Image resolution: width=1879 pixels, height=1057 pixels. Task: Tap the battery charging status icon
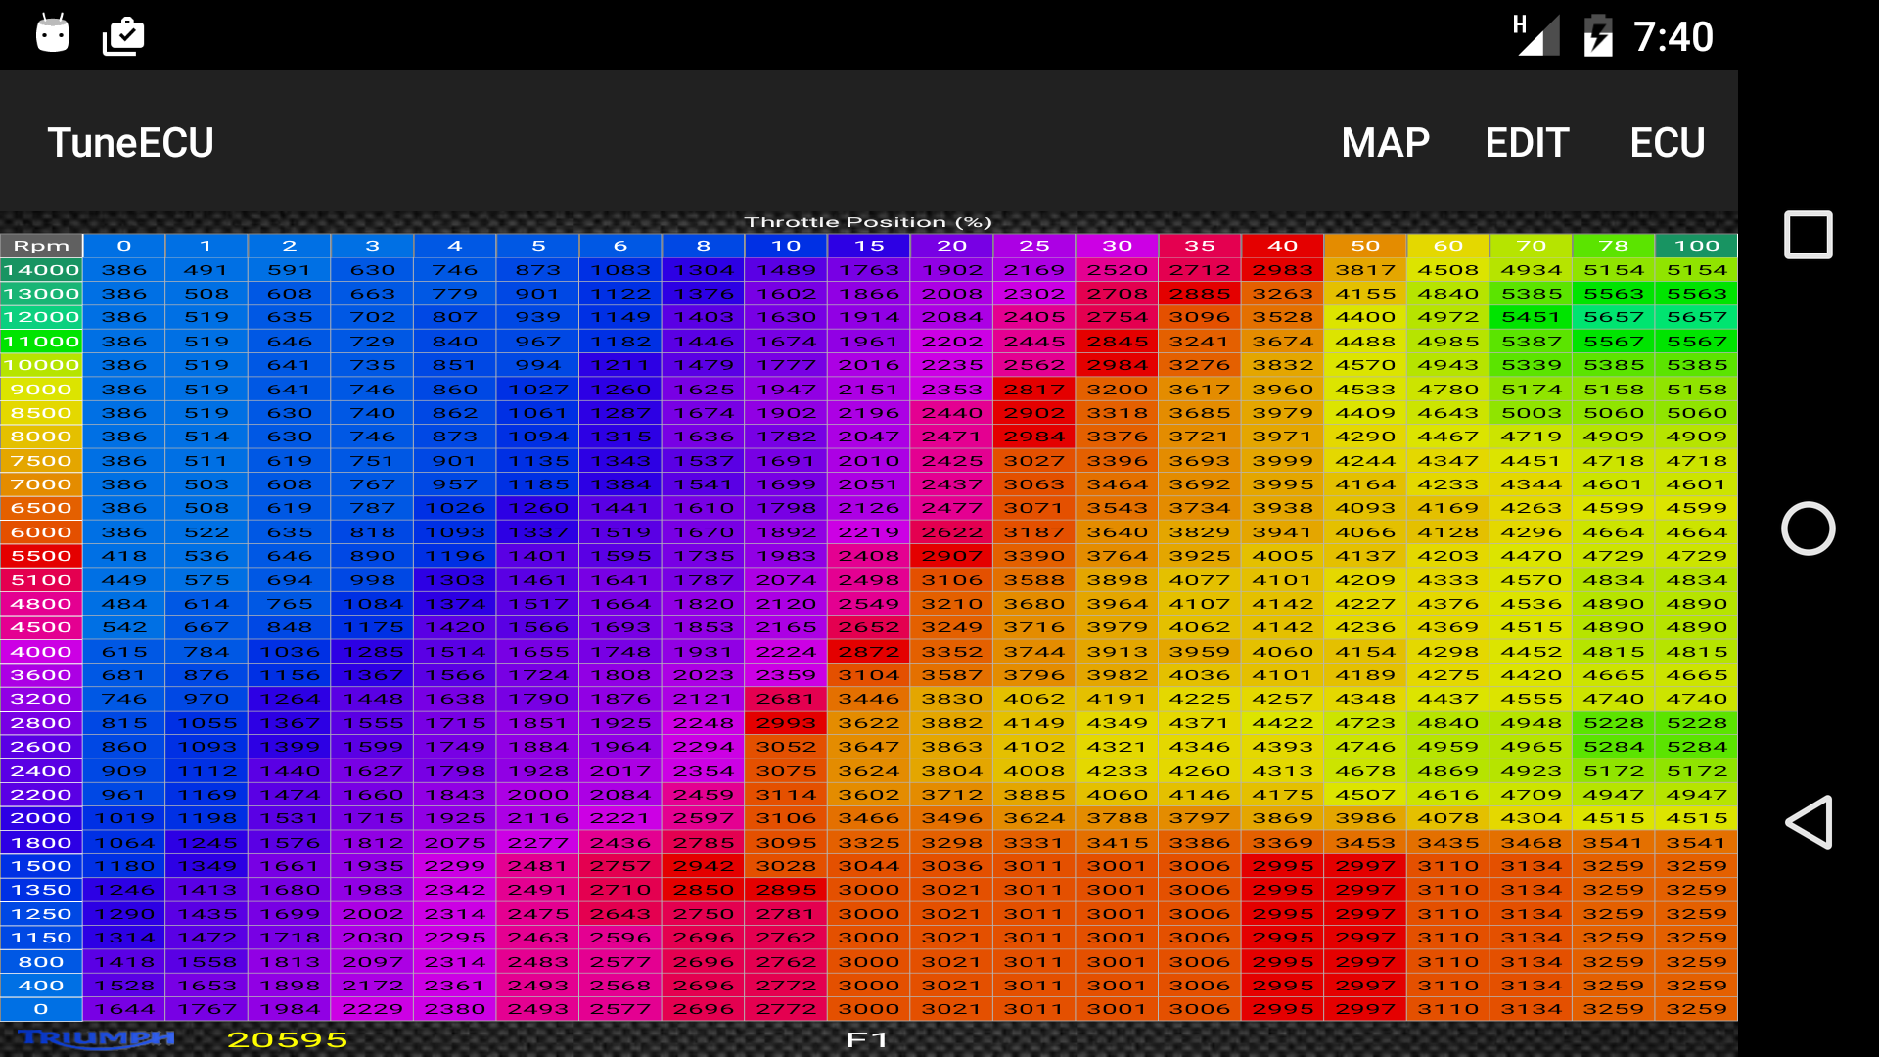tap(1597, 36)
